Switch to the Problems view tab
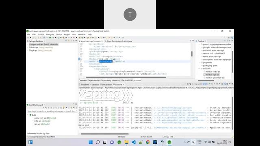 (x=84, y=84)
